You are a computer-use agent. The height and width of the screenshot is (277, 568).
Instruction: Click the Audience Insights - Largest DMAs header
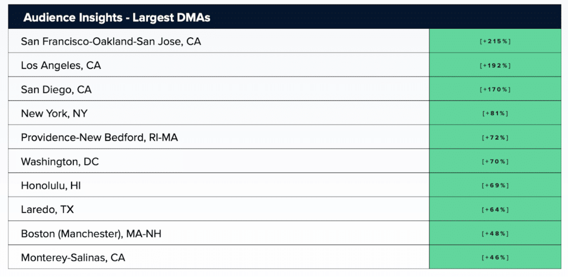(x=116, y=18)
